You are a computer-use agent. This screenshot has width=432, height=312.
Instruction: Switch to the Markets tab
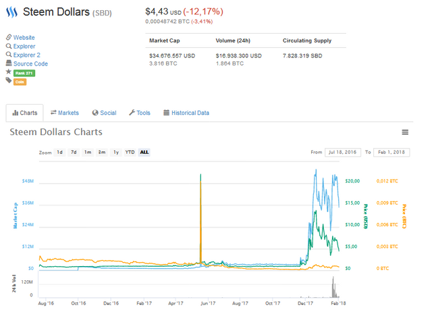pos(65,113)
